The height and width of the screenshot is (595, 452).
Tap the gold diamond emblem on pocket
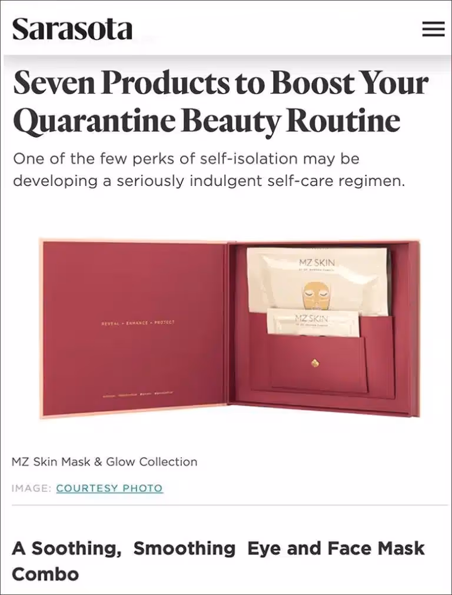[x=315, y=363]
